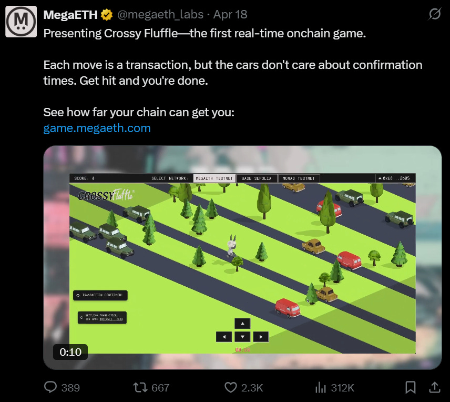Click the up arrow game control
Screen dimensions: 450x402
pyautogui.click(x=242, y=324)
